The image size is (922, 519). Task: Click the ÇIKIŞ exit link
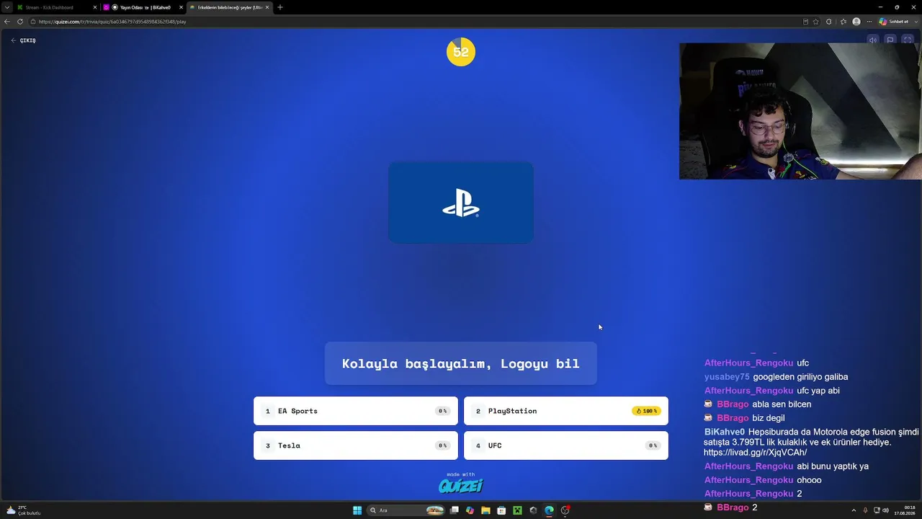[x=24, y=40]
